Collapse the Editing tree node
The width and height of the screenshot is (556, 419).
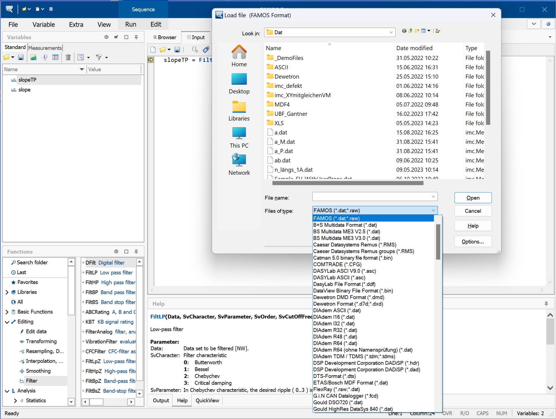pyautogui.click(x=7, y=322)
